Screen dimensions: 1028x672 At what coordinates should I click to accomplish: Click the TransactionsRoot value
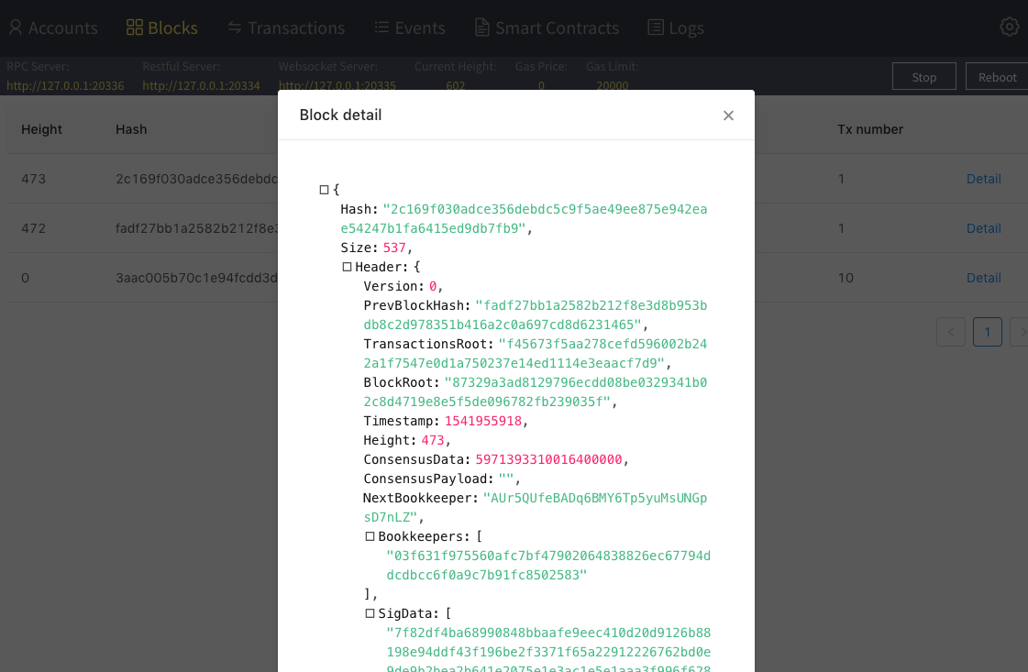coord(536,353)
